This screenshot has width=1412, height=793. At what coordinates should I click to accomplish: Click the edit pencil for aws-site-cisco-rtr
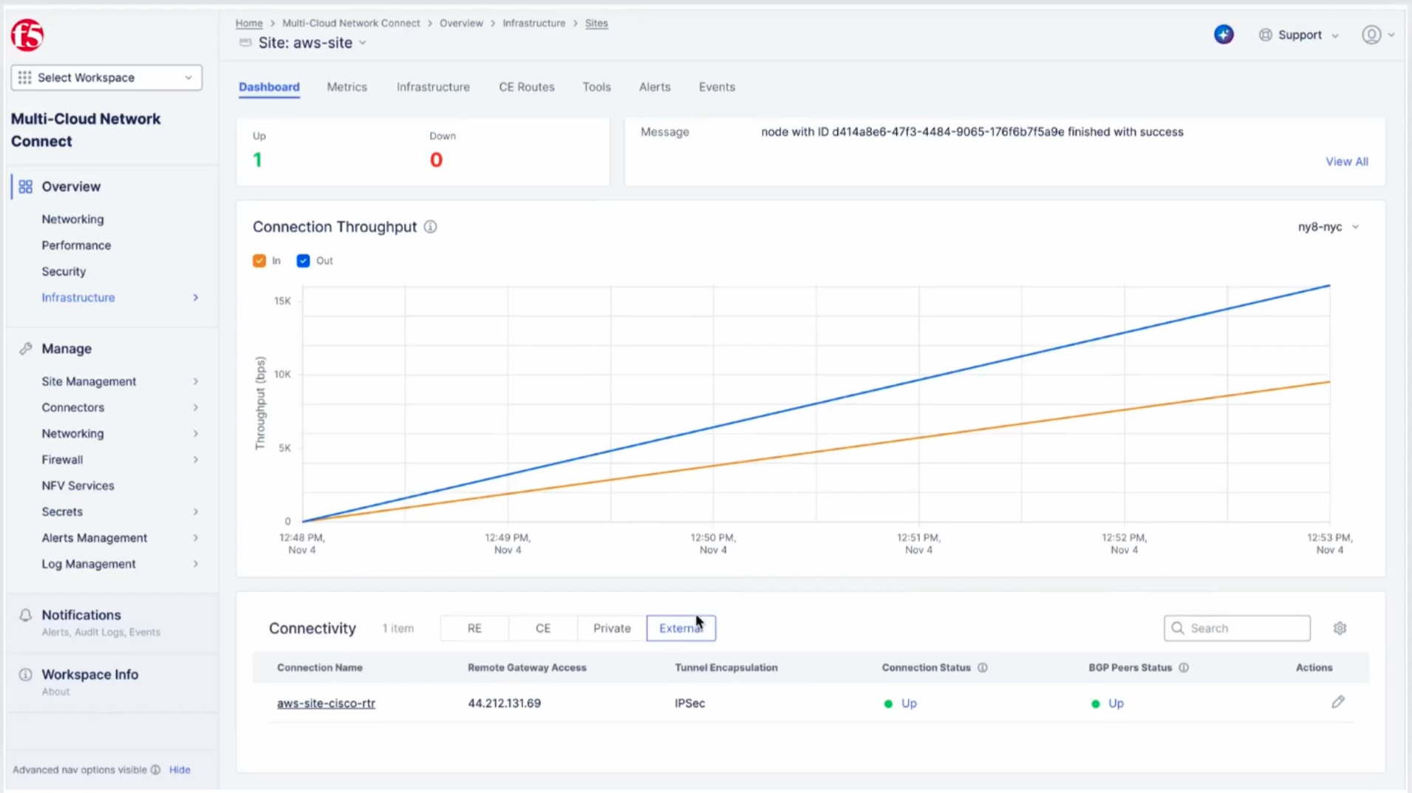pos(1337,702)
